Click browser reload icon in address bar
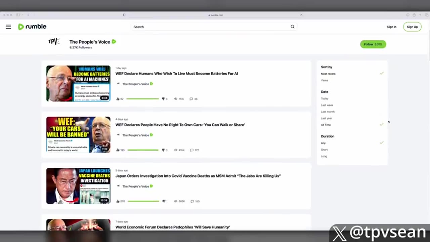The image size is (430, 242). point(301,15)
